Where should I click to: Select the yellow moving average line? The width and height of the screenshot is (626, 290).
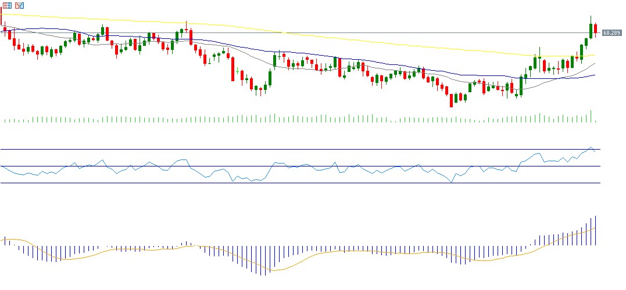(x=349, y=39)
